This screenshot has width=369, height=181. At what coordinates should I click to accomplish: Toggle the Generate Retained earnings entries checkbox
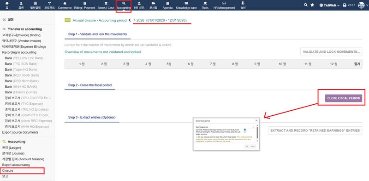[245, 130]
